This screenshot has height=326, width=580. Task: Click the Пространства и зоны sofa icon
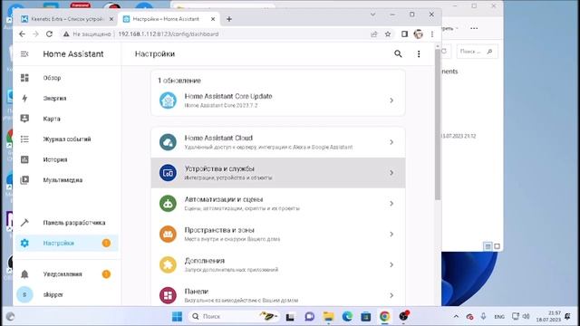click(168, 234)
